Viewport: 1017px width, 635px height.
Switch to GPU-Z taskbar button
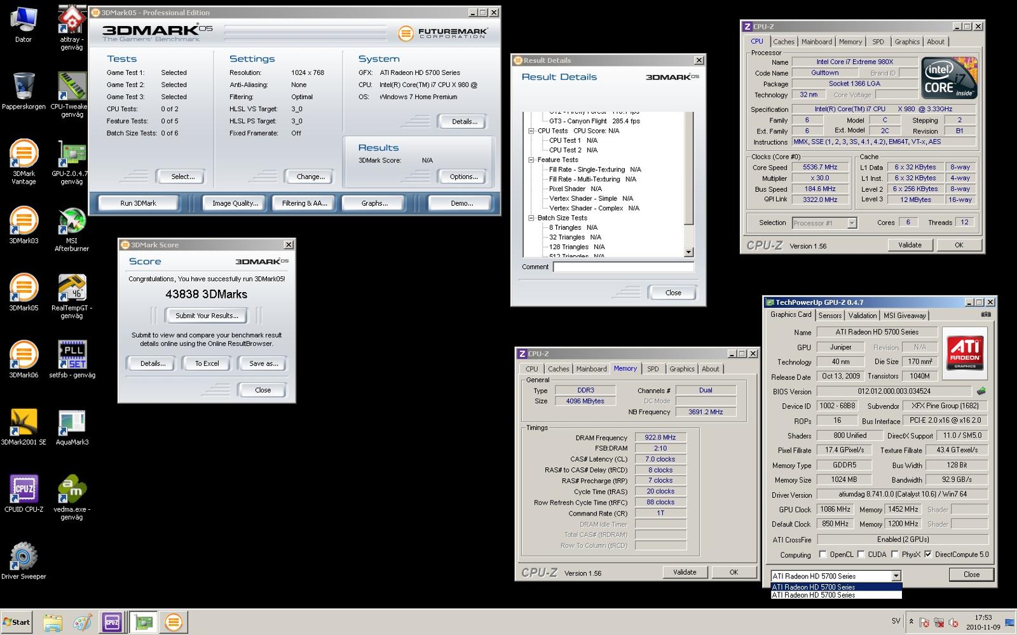click(143, 622)
